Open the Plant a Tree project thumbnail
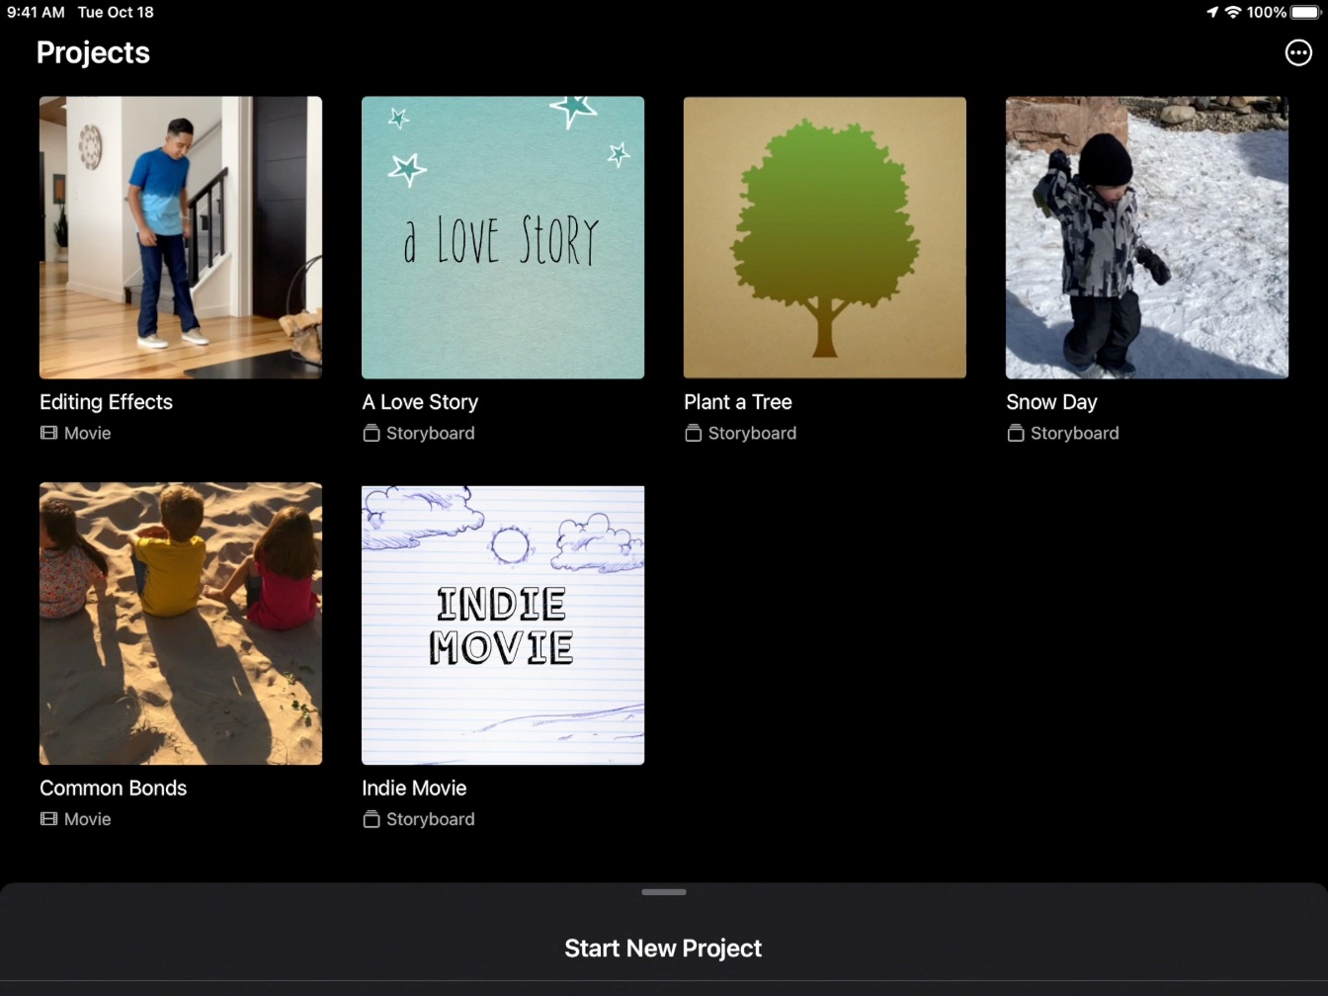Viewport: 1328px width, 996px height. pyautogui.click(x=825, y=237)
